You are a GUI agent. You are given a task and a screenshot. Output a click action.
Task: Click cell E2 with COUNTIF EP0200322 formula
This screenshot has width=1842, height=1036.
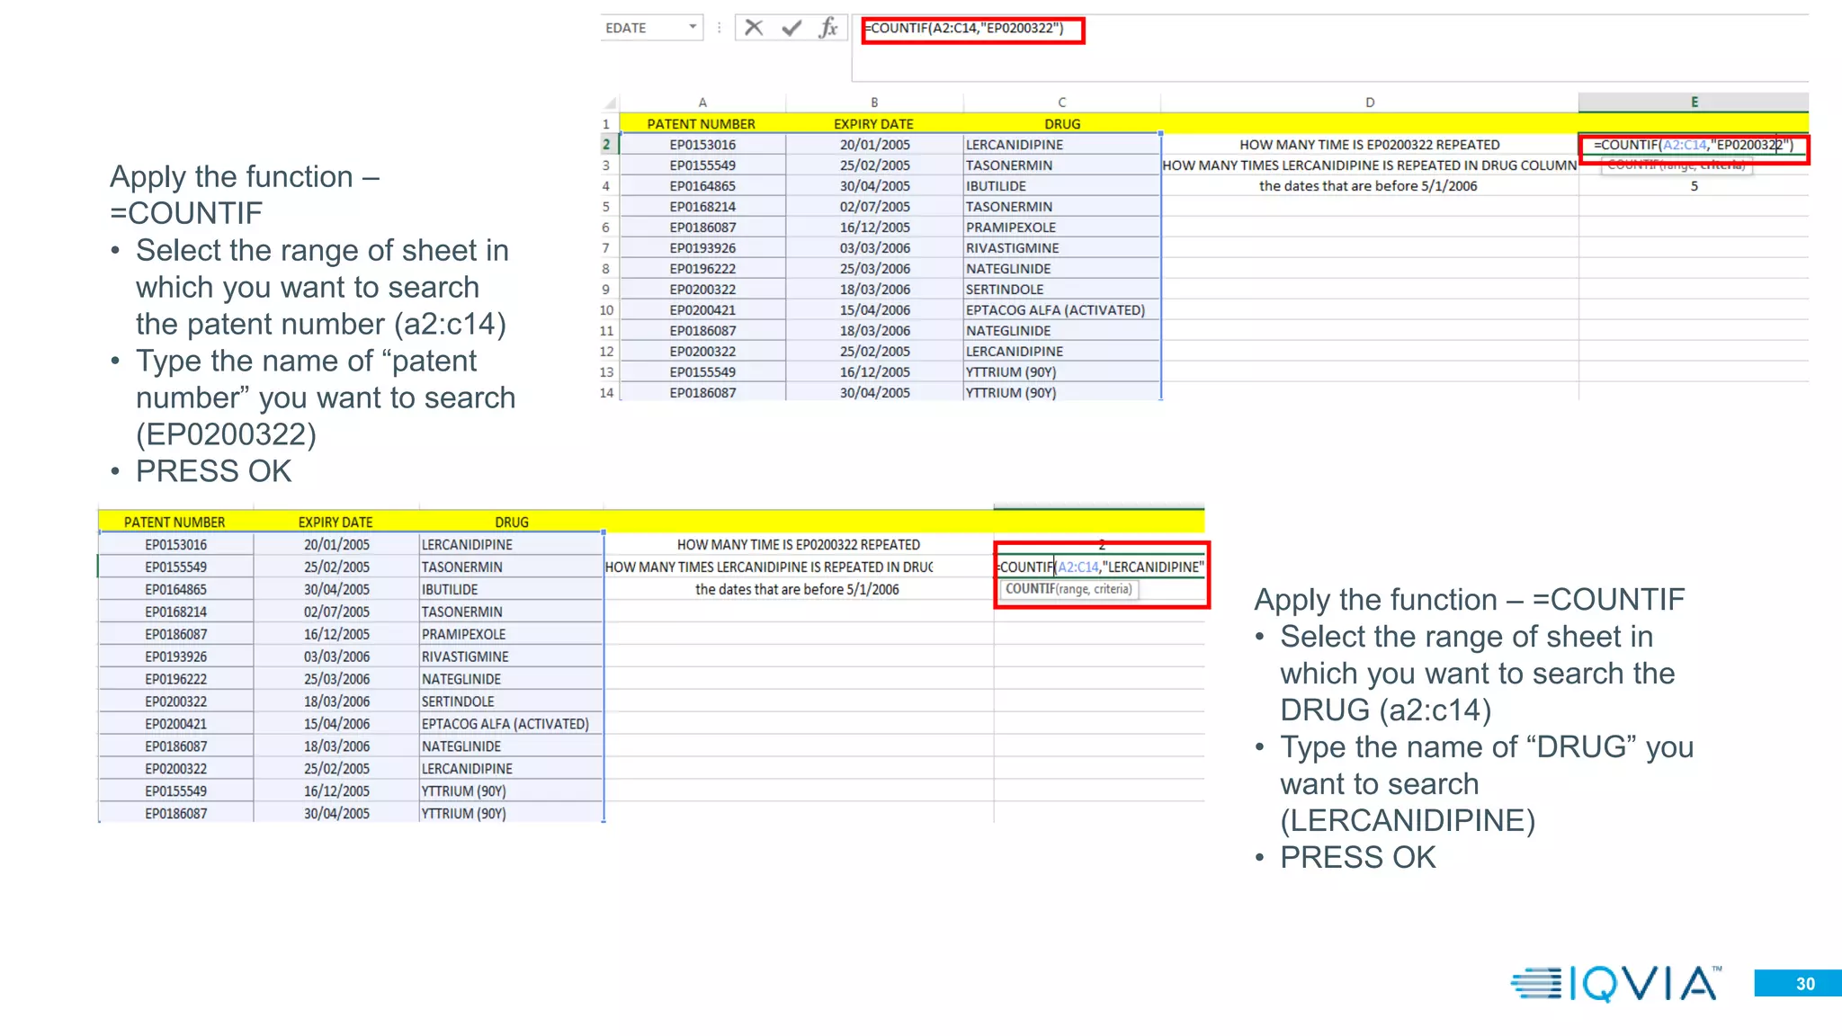tap(1694, 145)
